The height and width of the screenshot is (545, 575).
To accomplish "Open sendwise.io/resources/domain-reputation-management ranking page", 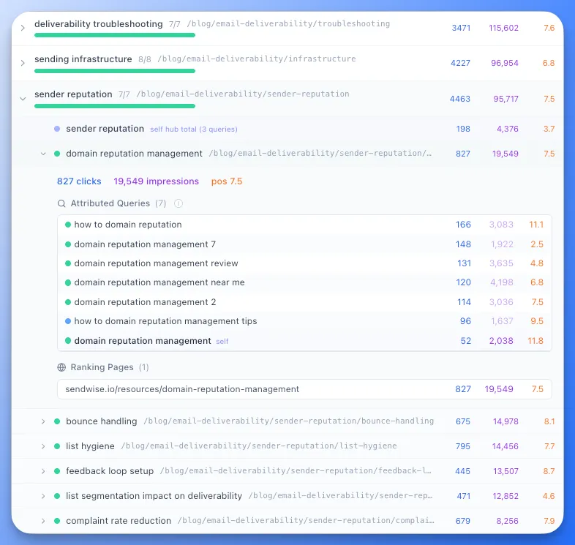I will (304, 389).
